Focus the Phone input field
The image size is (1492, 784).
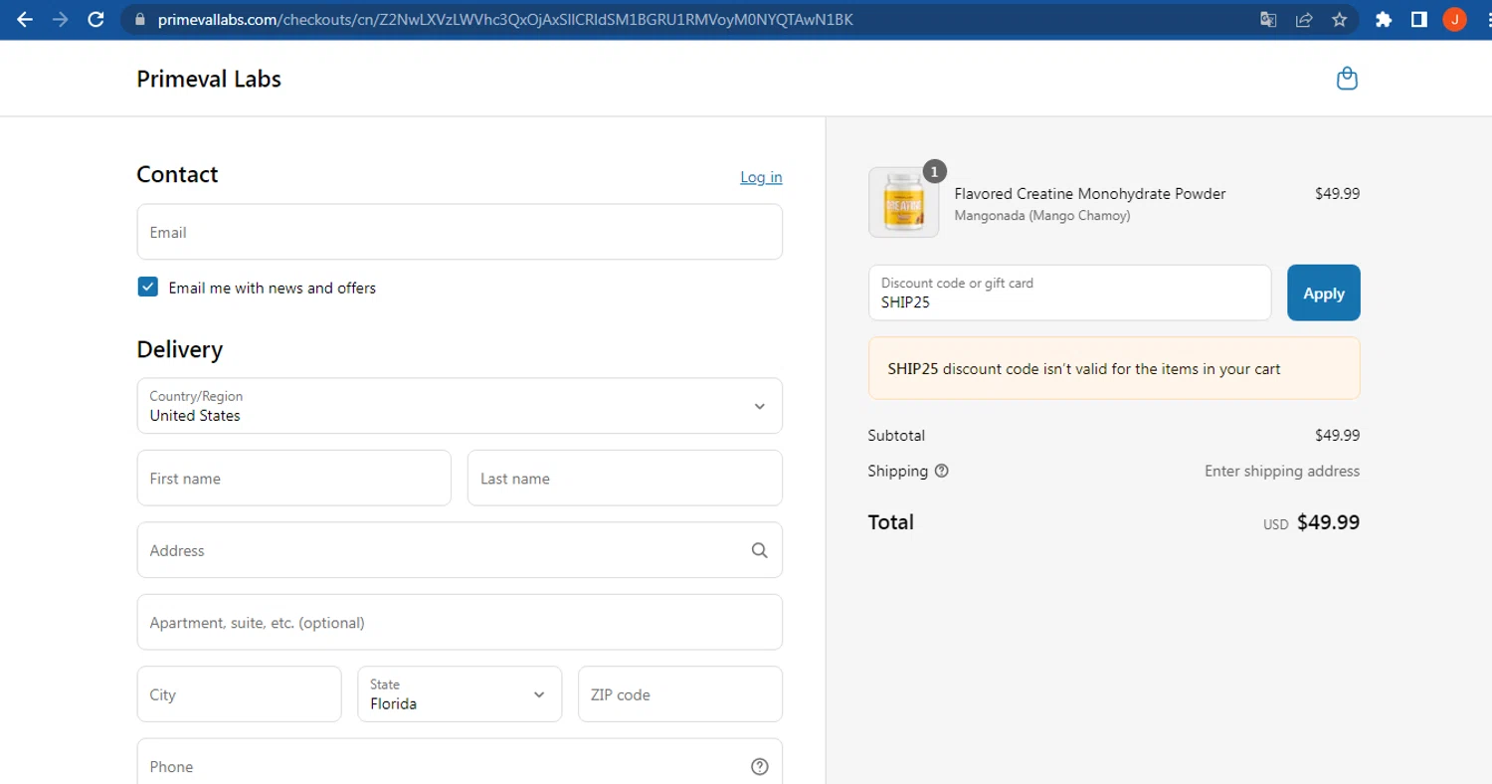pyautogui.click(x=460, y=762)
